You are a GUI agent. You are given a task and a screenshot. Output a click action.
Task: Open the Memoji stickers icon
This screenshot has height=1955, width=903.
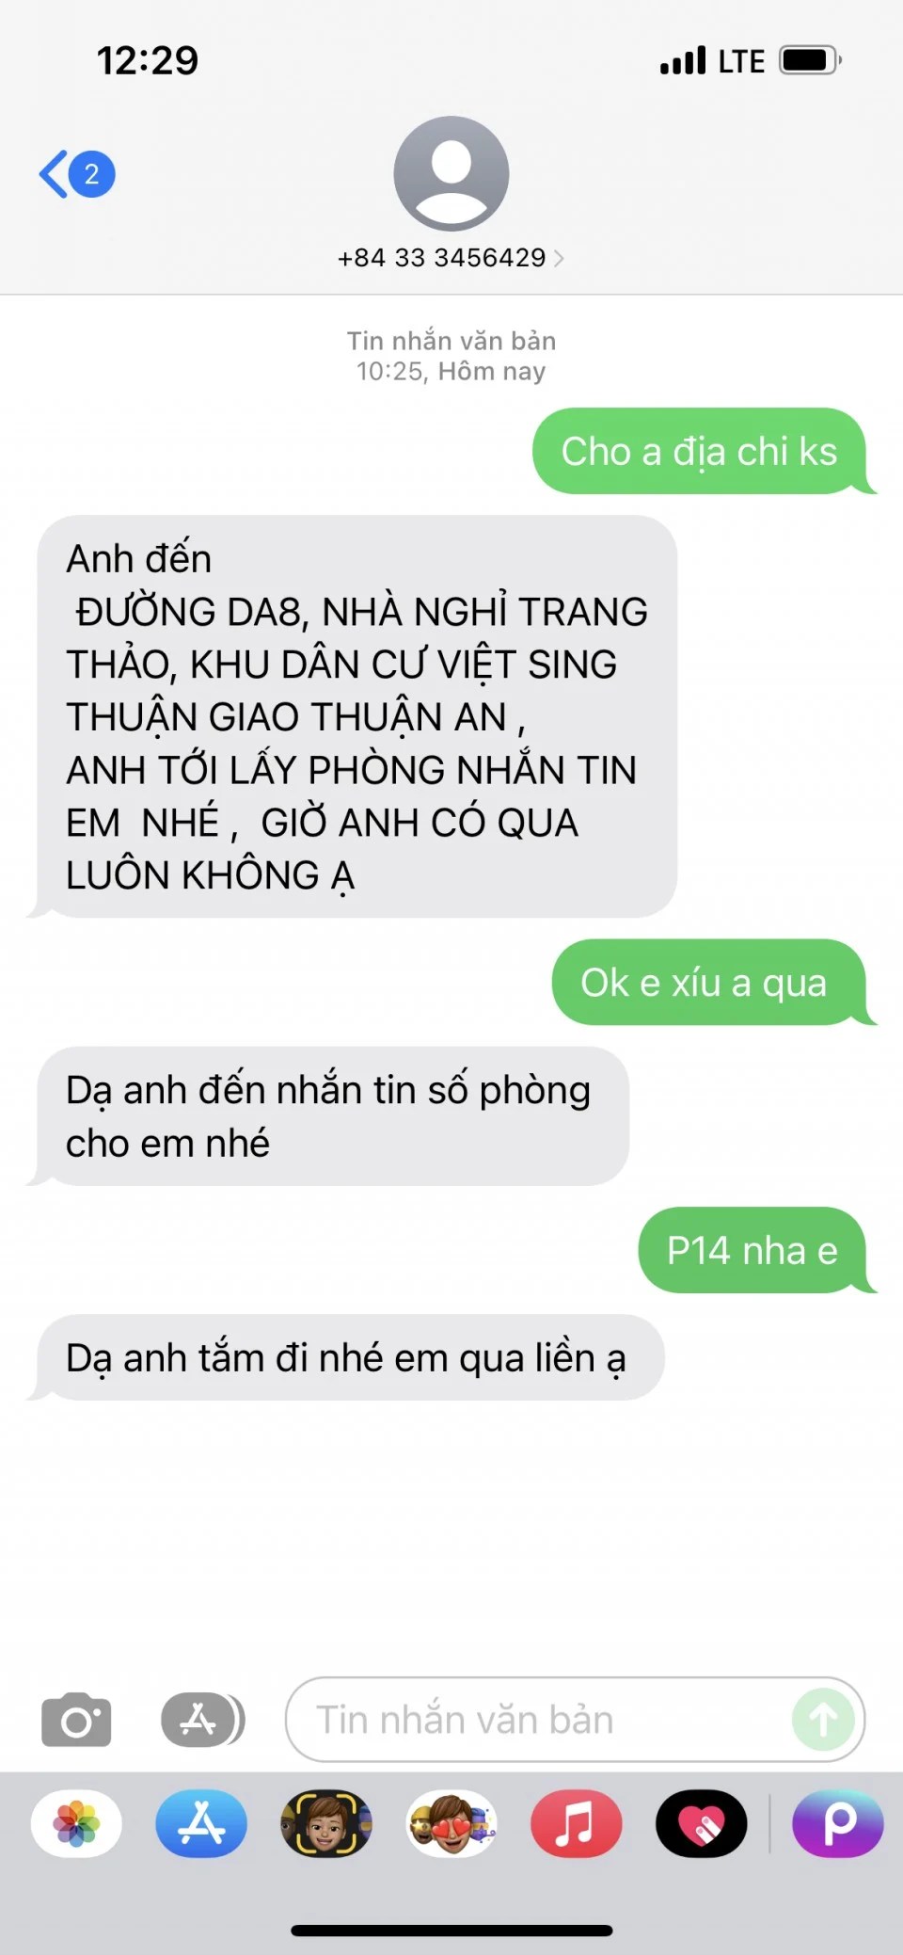coord(451,1823)
